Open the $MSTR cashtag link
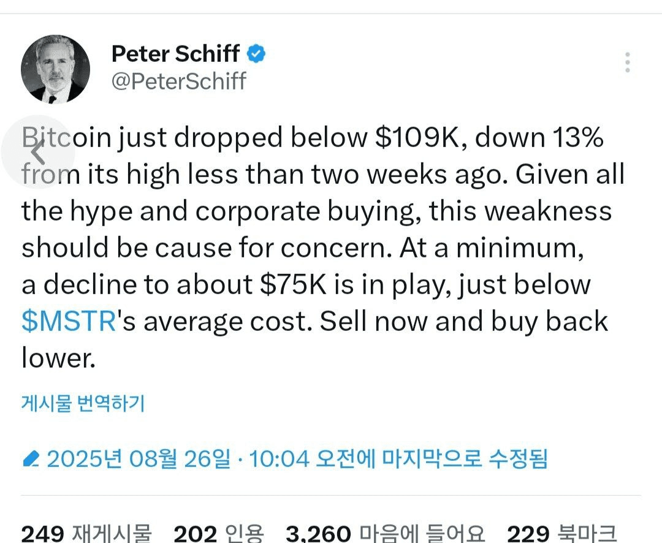The width and height of the screenshot is (662, 543). pyautogui.click(x=69, y=321)
